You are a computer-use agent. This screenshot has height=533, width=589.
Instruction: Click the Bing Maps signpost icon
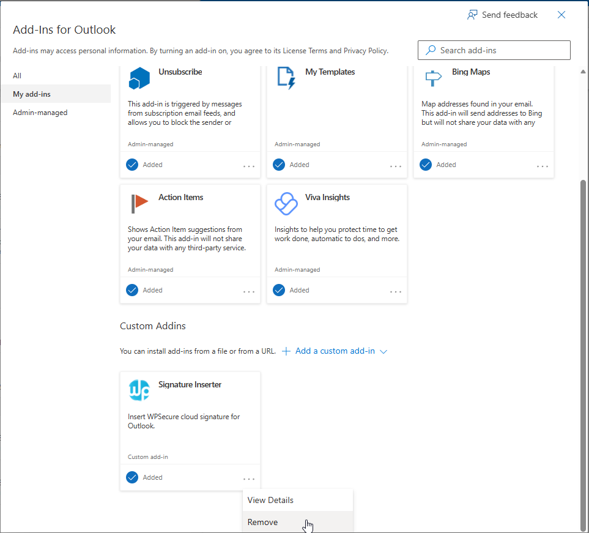point(432,78)
